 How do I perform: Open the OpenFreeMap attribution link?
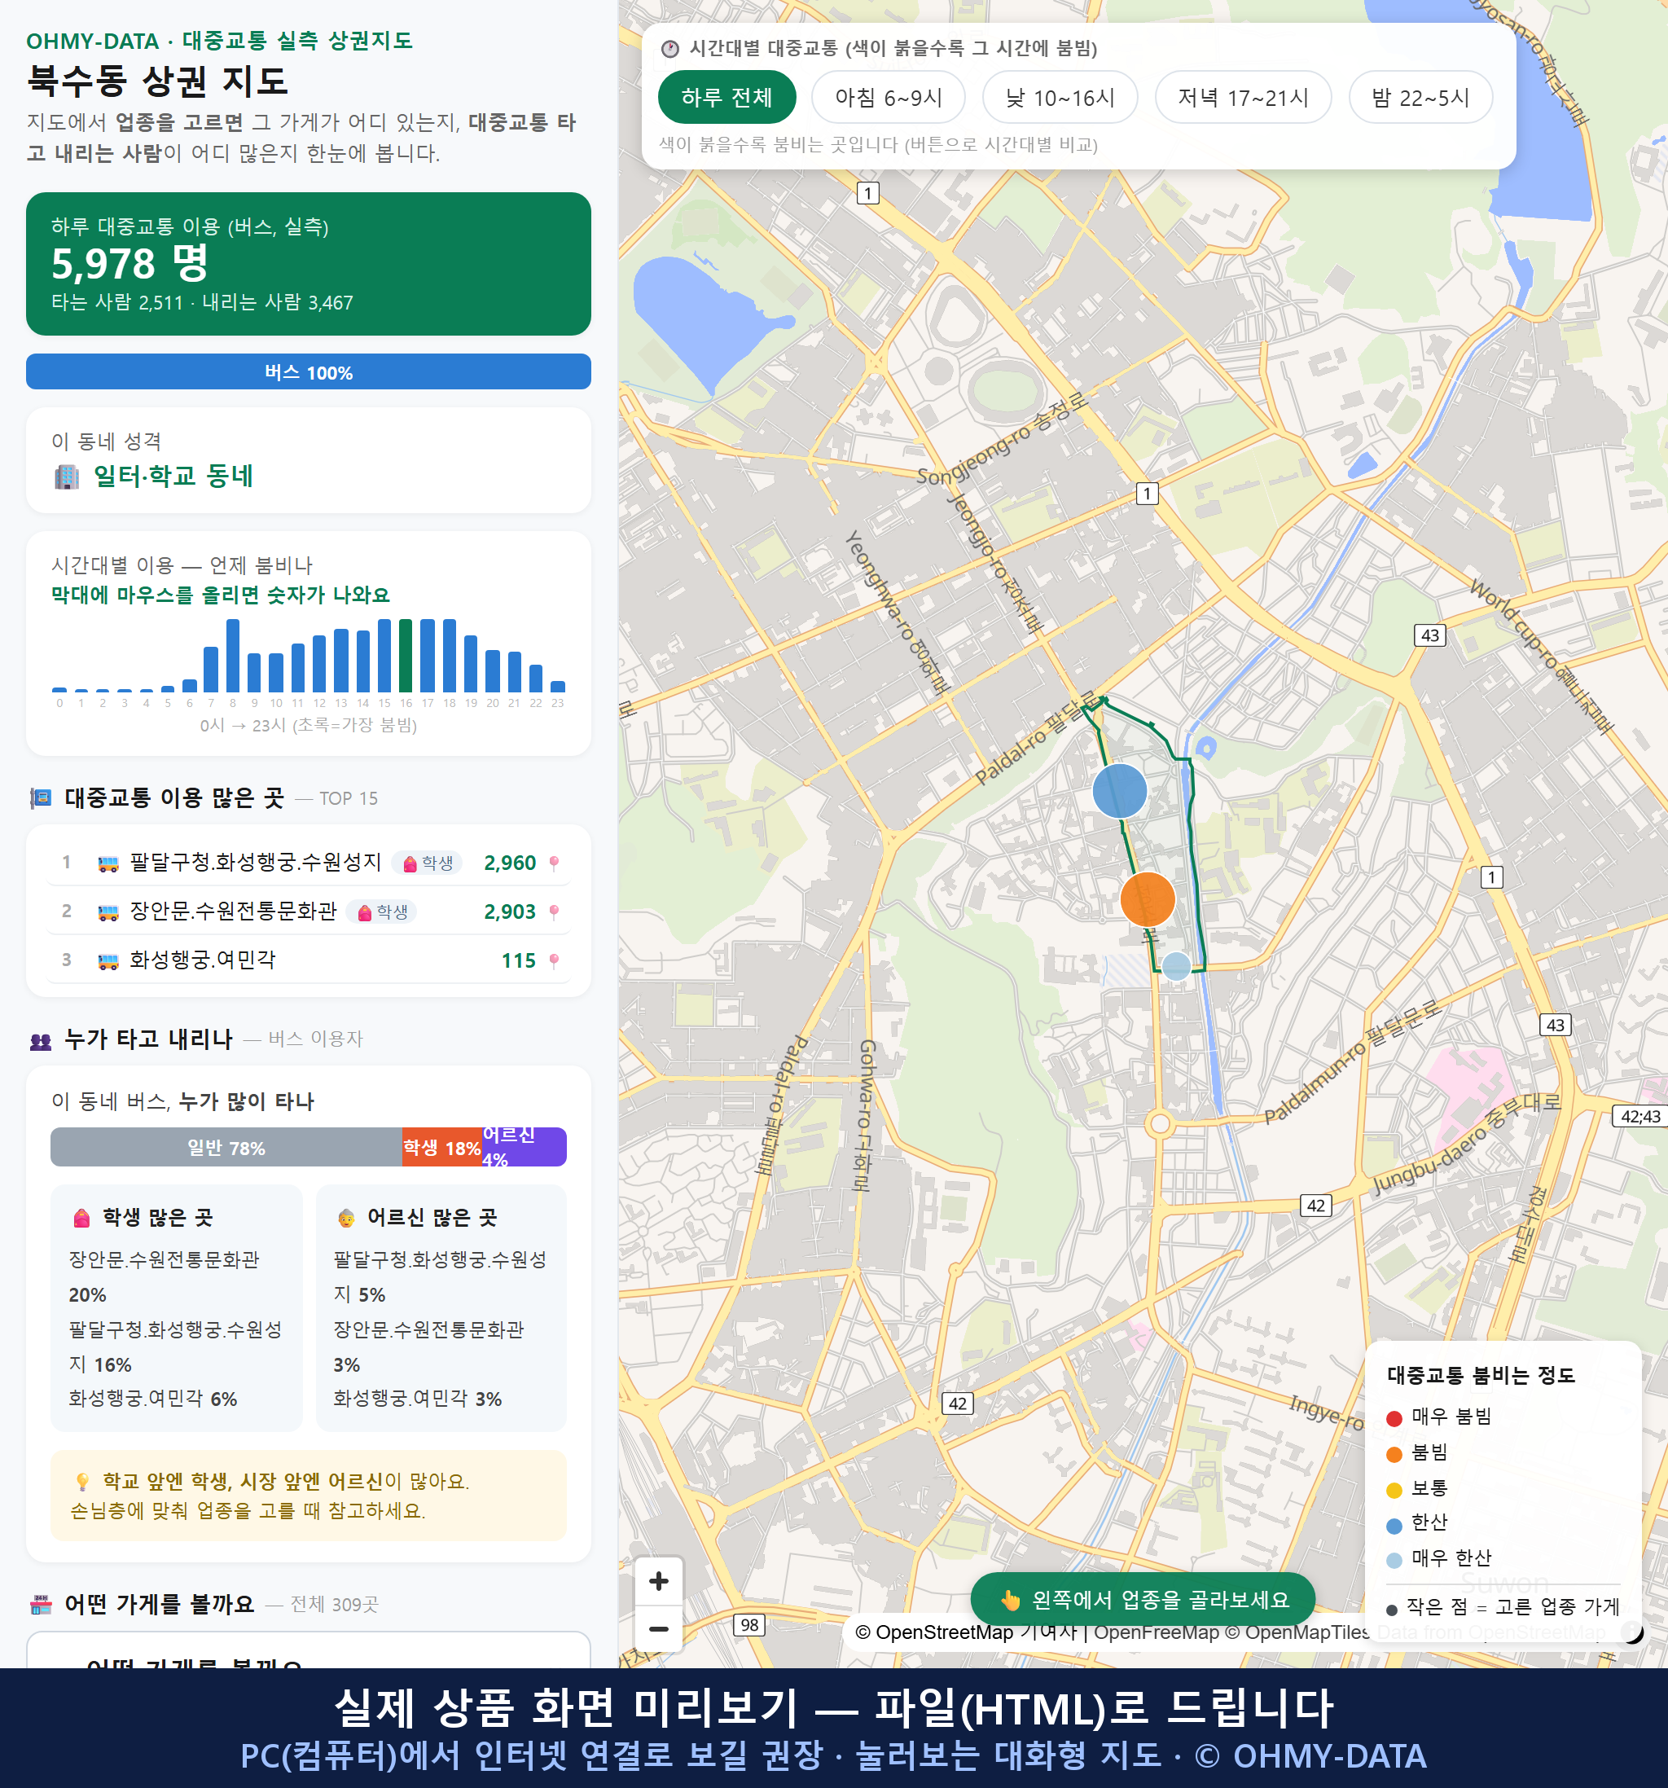[x=1157, y=1632]
